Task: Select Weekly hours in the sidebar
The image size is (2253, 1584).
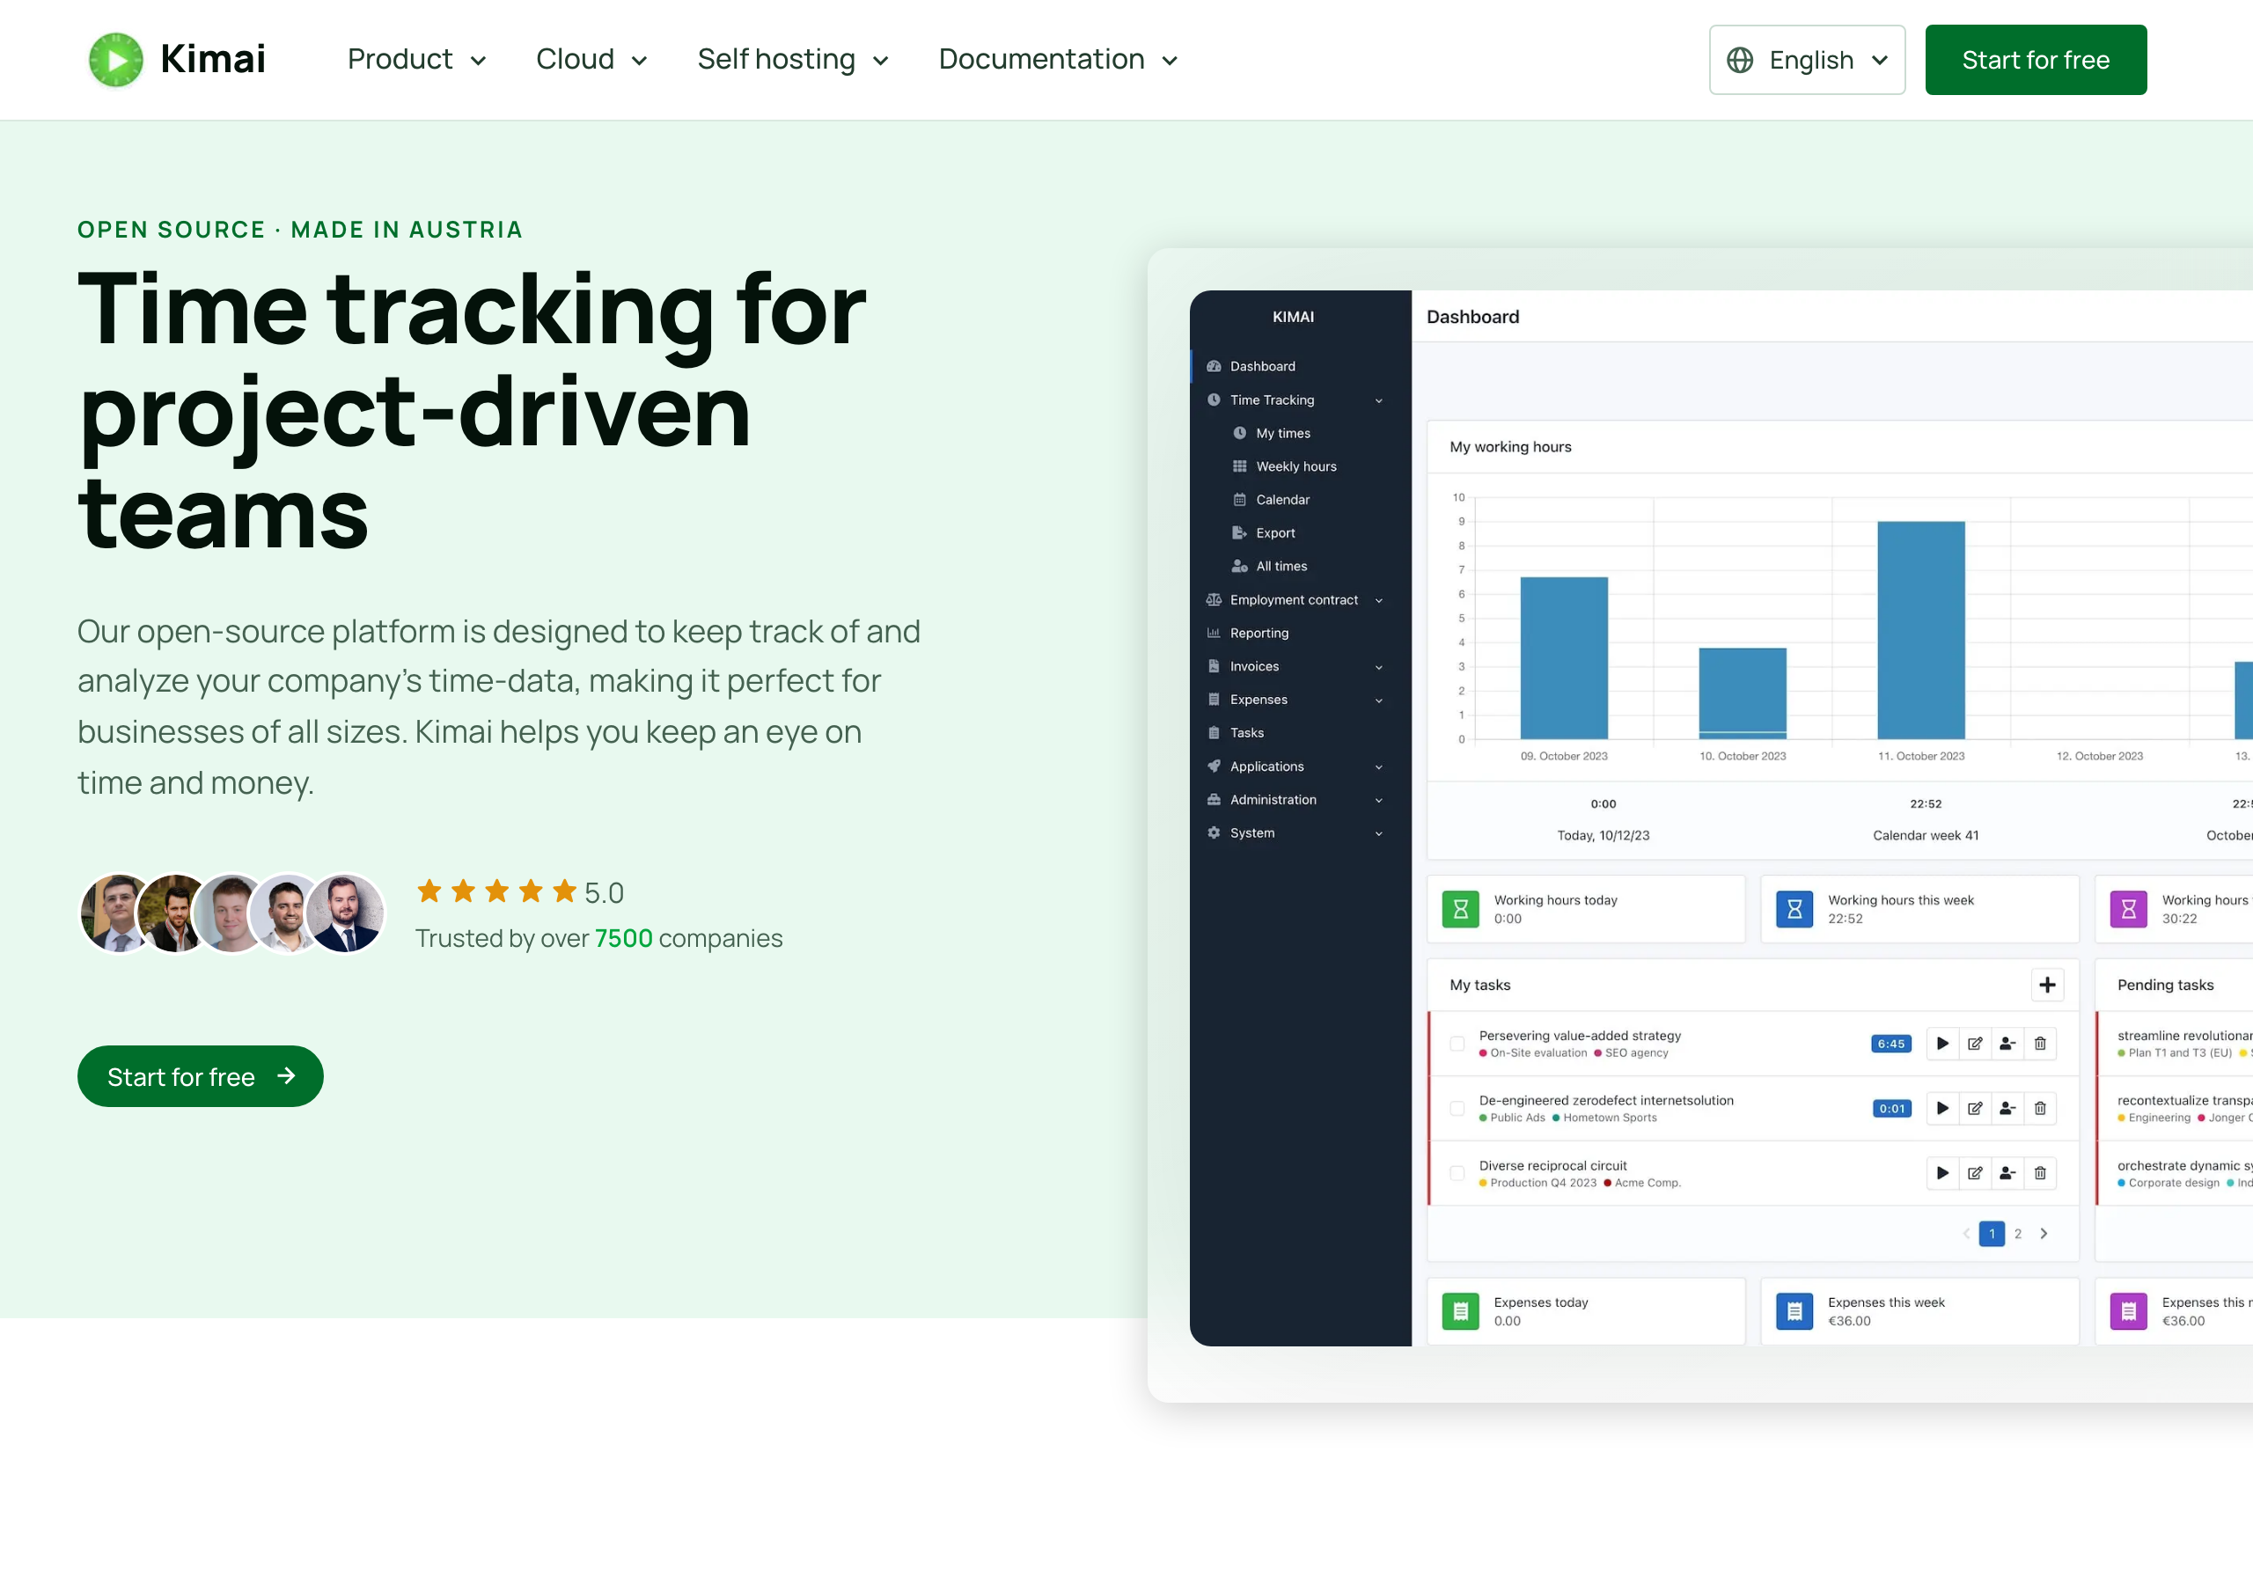Action: (x=1295, y=466)
